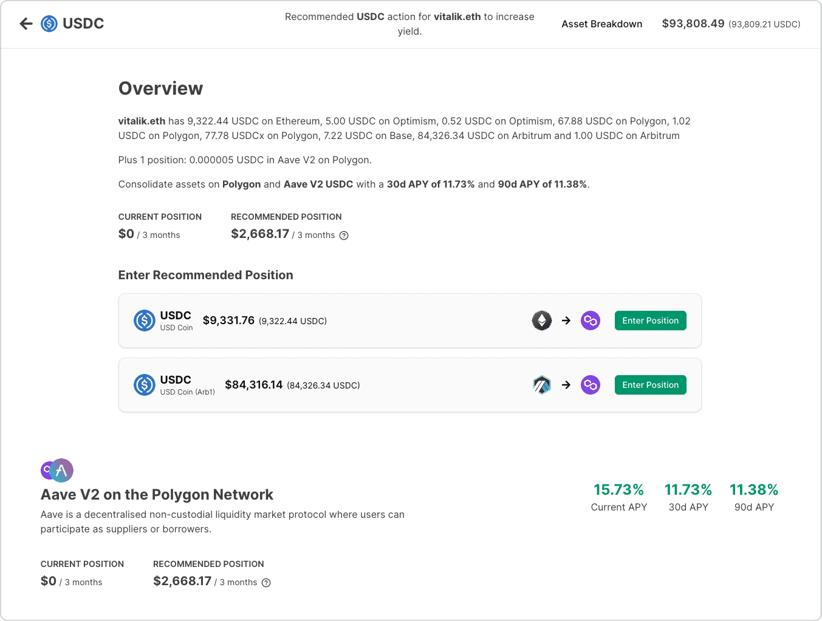This screenshot has height=621, width=822.
Task: Click USDC coin icon in the Arb1 row
Action: [145, 385]
